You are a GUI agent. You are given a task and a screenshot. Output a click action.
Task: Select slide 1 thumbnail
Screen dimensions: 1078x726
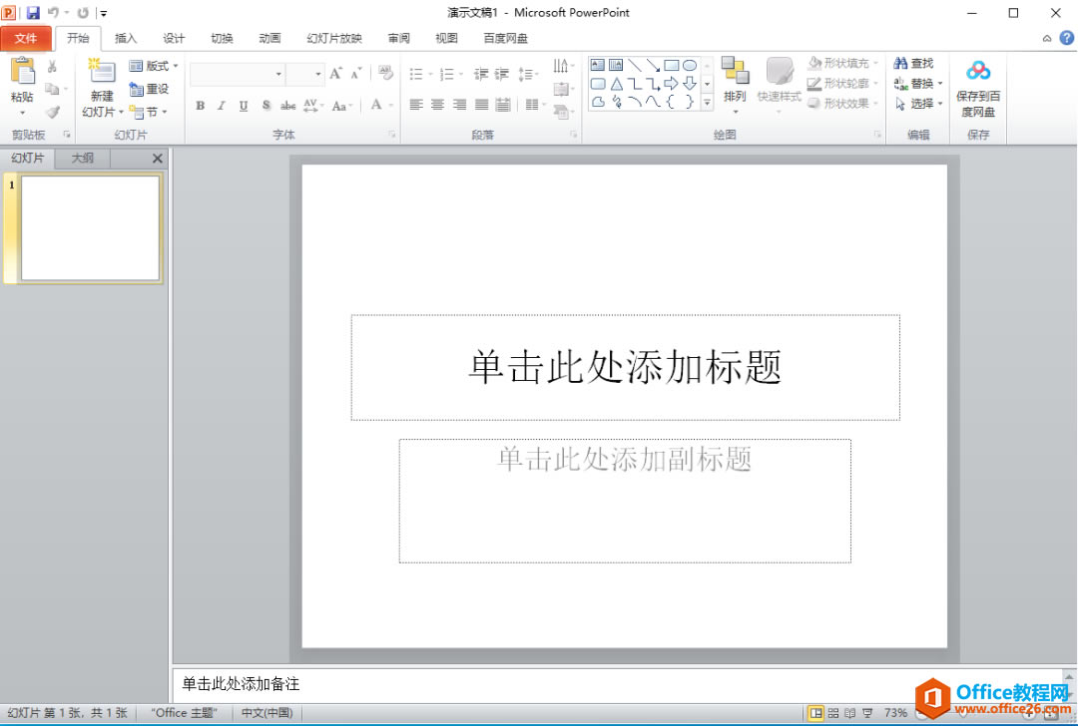click(x=91, y=228)
